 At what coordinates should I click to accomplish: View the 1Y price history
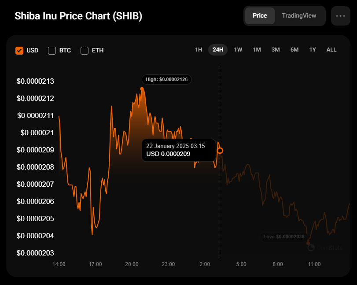[313, 50]
